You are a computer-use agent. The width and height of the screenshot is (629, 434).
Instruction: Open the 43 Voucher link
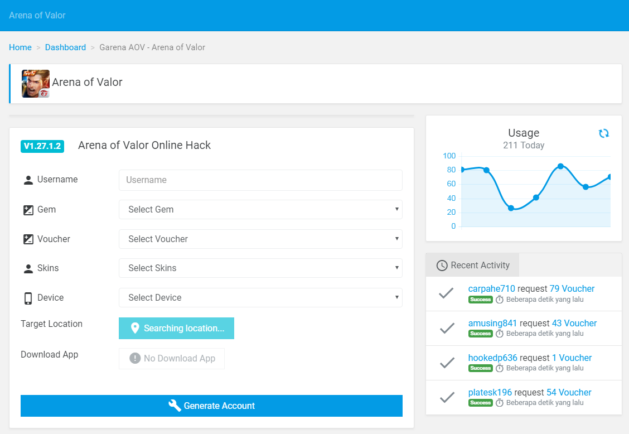574,323
